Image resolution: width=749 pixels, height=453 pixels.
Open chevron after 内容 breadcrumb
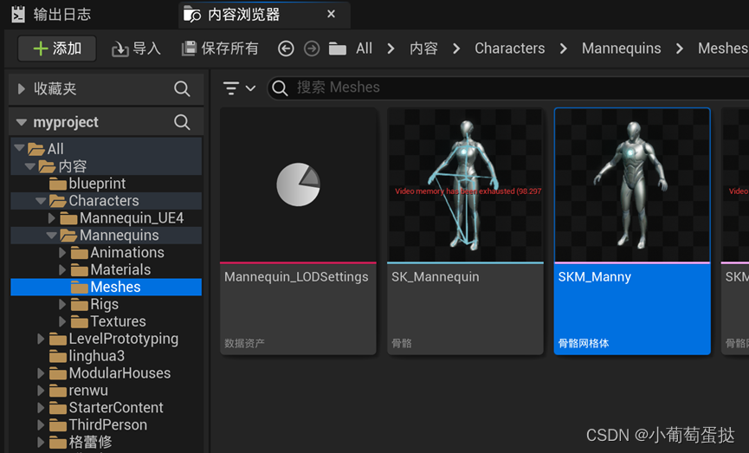point(456,49)
